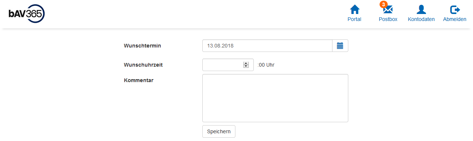Focus the Wunschuhrzeit hour field

point(228,65)
